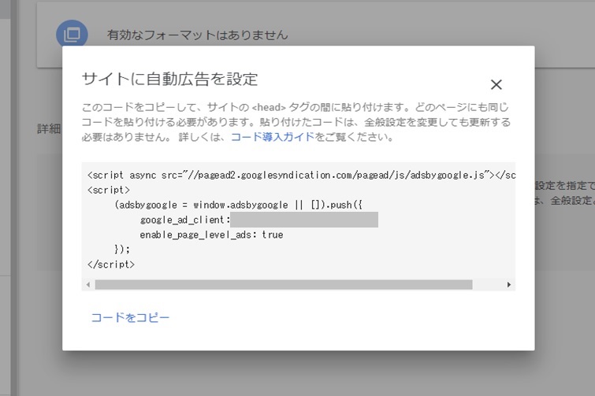This screenshot has height=396, width=595.
Task: Click the code box right scroll arrow
Action: point(509,284)
